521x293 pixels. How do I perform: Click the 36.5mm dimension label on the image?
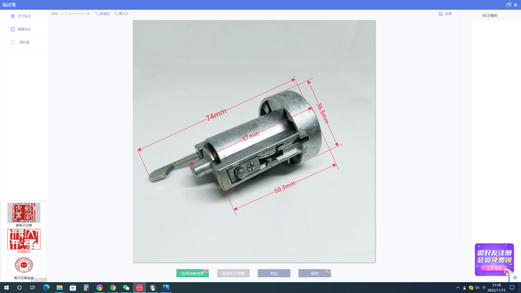322,113
